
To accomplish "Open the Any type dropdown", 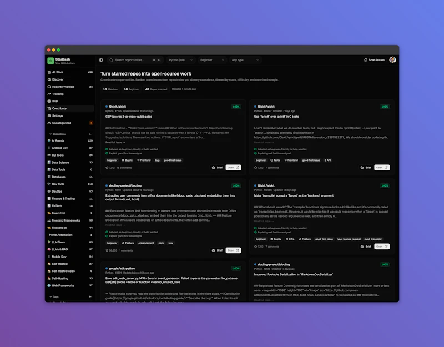I will pos(245,60).
